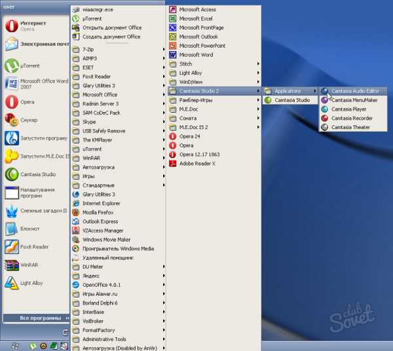Select the highlighted Camtasia Studio 2 folder
This screenshot has width=393, height=351.
(x=214, y=91)
